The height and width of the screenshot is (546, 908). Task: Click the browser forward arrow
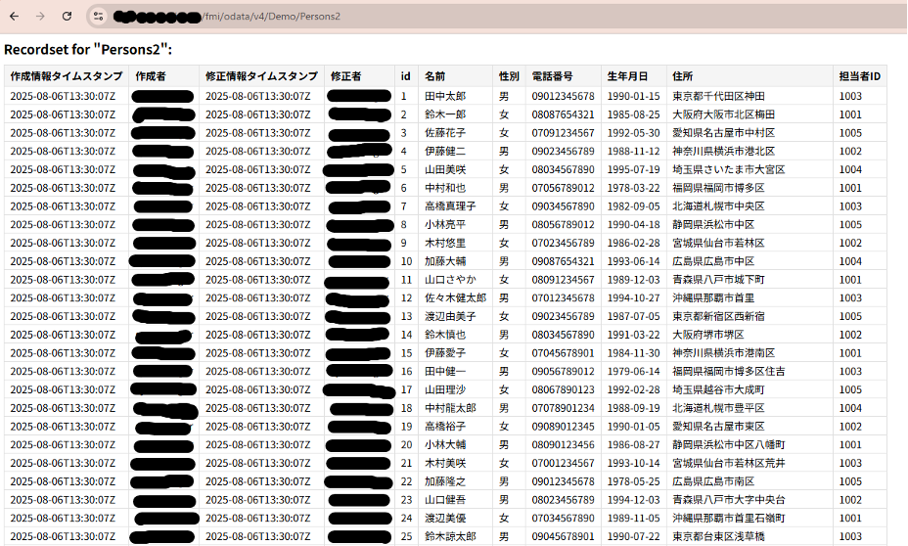pyautogui.click(x=40, y=17)
